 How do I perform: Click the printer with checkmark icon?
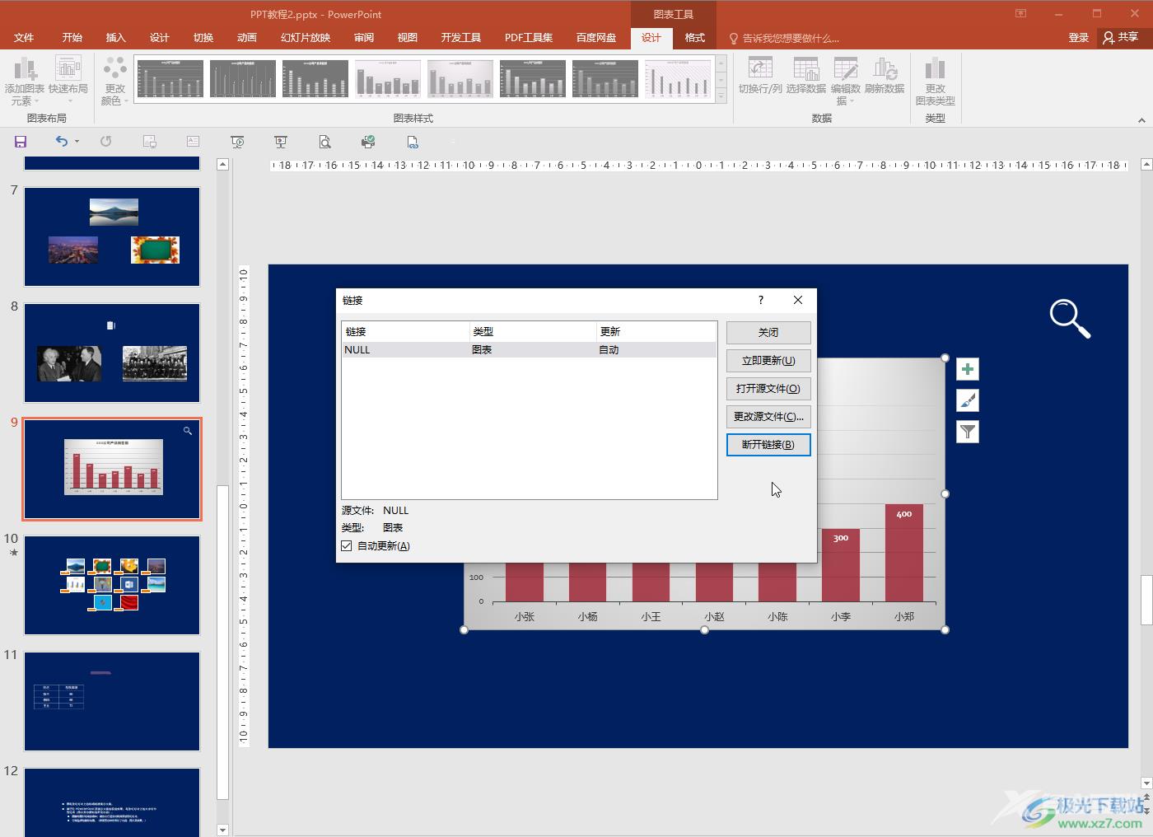pos(368,142)
